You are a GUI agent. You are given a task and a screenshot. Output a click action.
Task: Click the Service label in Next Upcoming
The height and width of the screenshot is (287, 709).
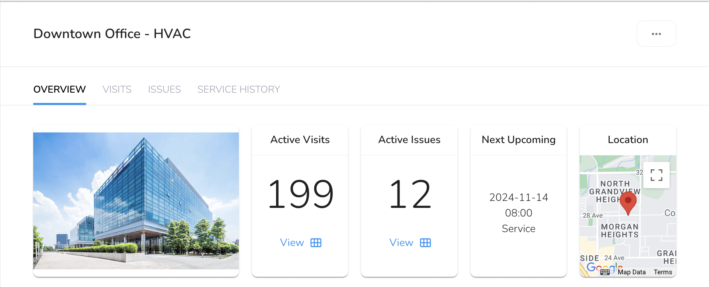pos(519,228)
